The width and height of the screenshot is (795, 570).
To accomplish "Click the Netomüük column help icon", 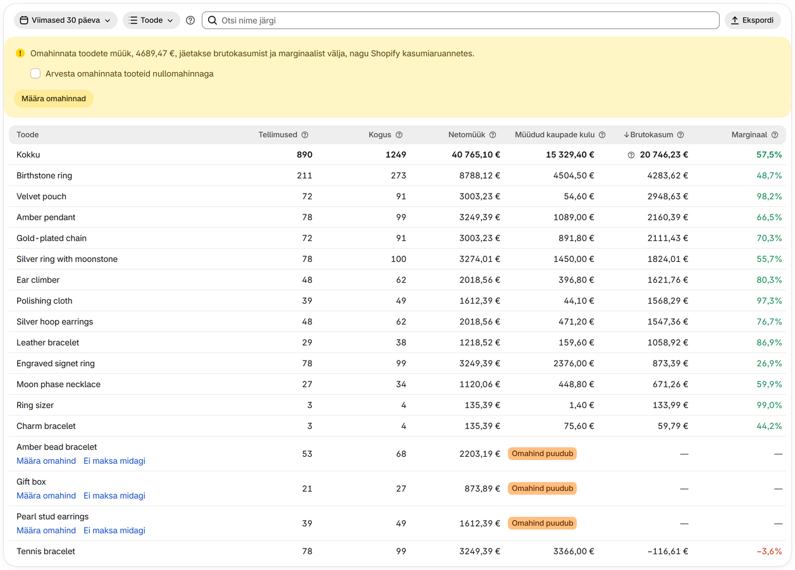I will tap(493, 135).
